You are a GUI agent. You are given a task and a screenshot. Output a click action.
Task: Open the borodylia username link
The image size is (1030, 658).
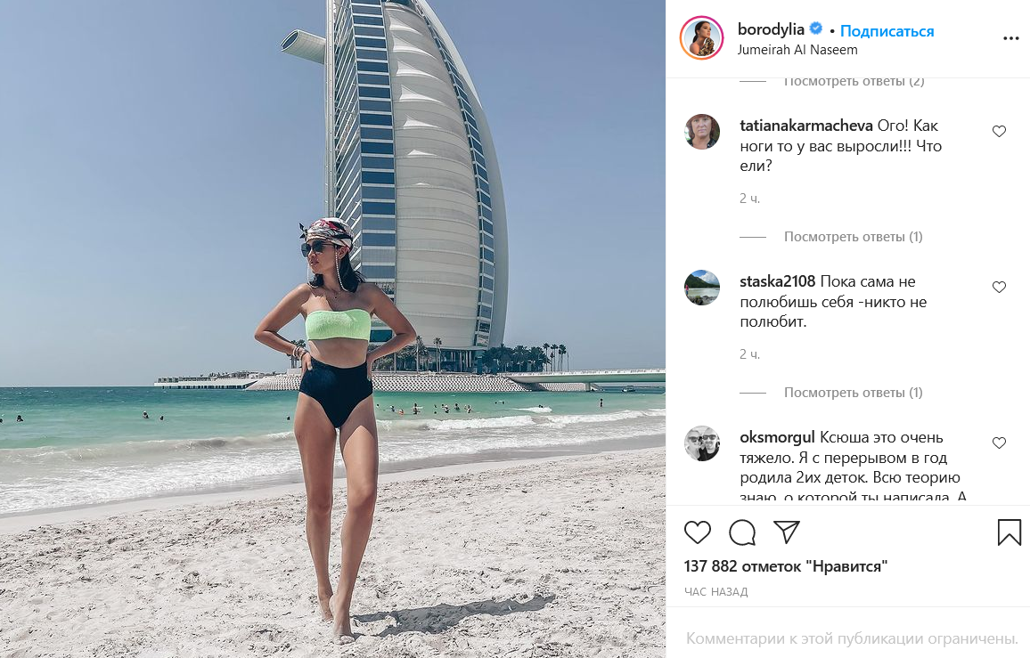771,28
